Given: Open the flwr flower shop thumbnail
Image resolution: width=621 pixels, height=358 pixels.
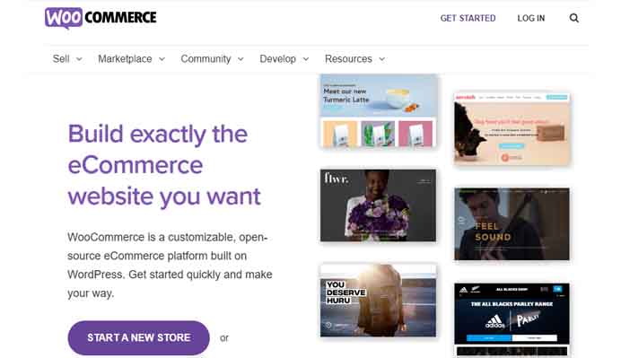Looking at the screenshot, I should pyautogui.click(x=378, y=205).
